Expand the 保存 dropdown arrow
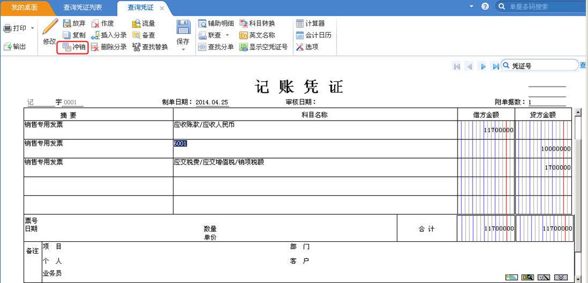 (183, 49)
